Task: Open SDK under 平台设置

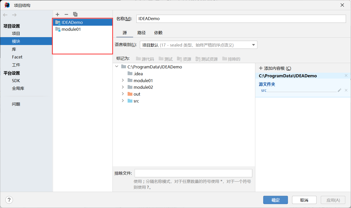Action: [16, 81]
